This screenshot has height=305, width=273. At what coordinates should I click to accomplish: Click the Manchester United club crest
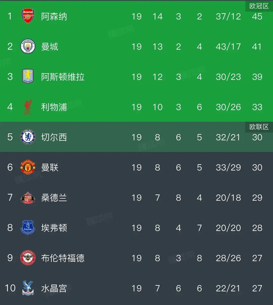pyautogui.click(x=28, y=167)
